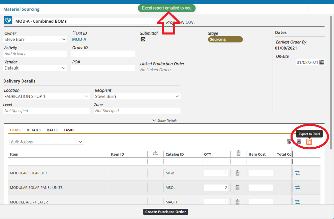Switch to the TASKS tab

pos(69,130)
